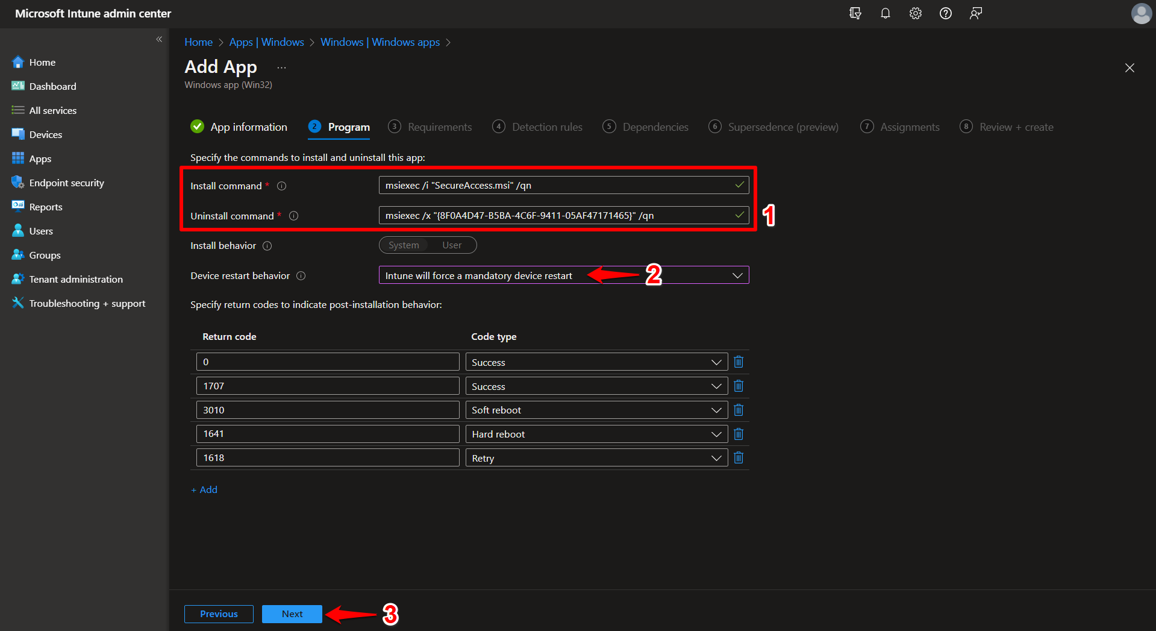The height and width of the screenshot is (631, 1156).
Task: Open the settings gear in the top bar
Action: [x=915, y=13]
